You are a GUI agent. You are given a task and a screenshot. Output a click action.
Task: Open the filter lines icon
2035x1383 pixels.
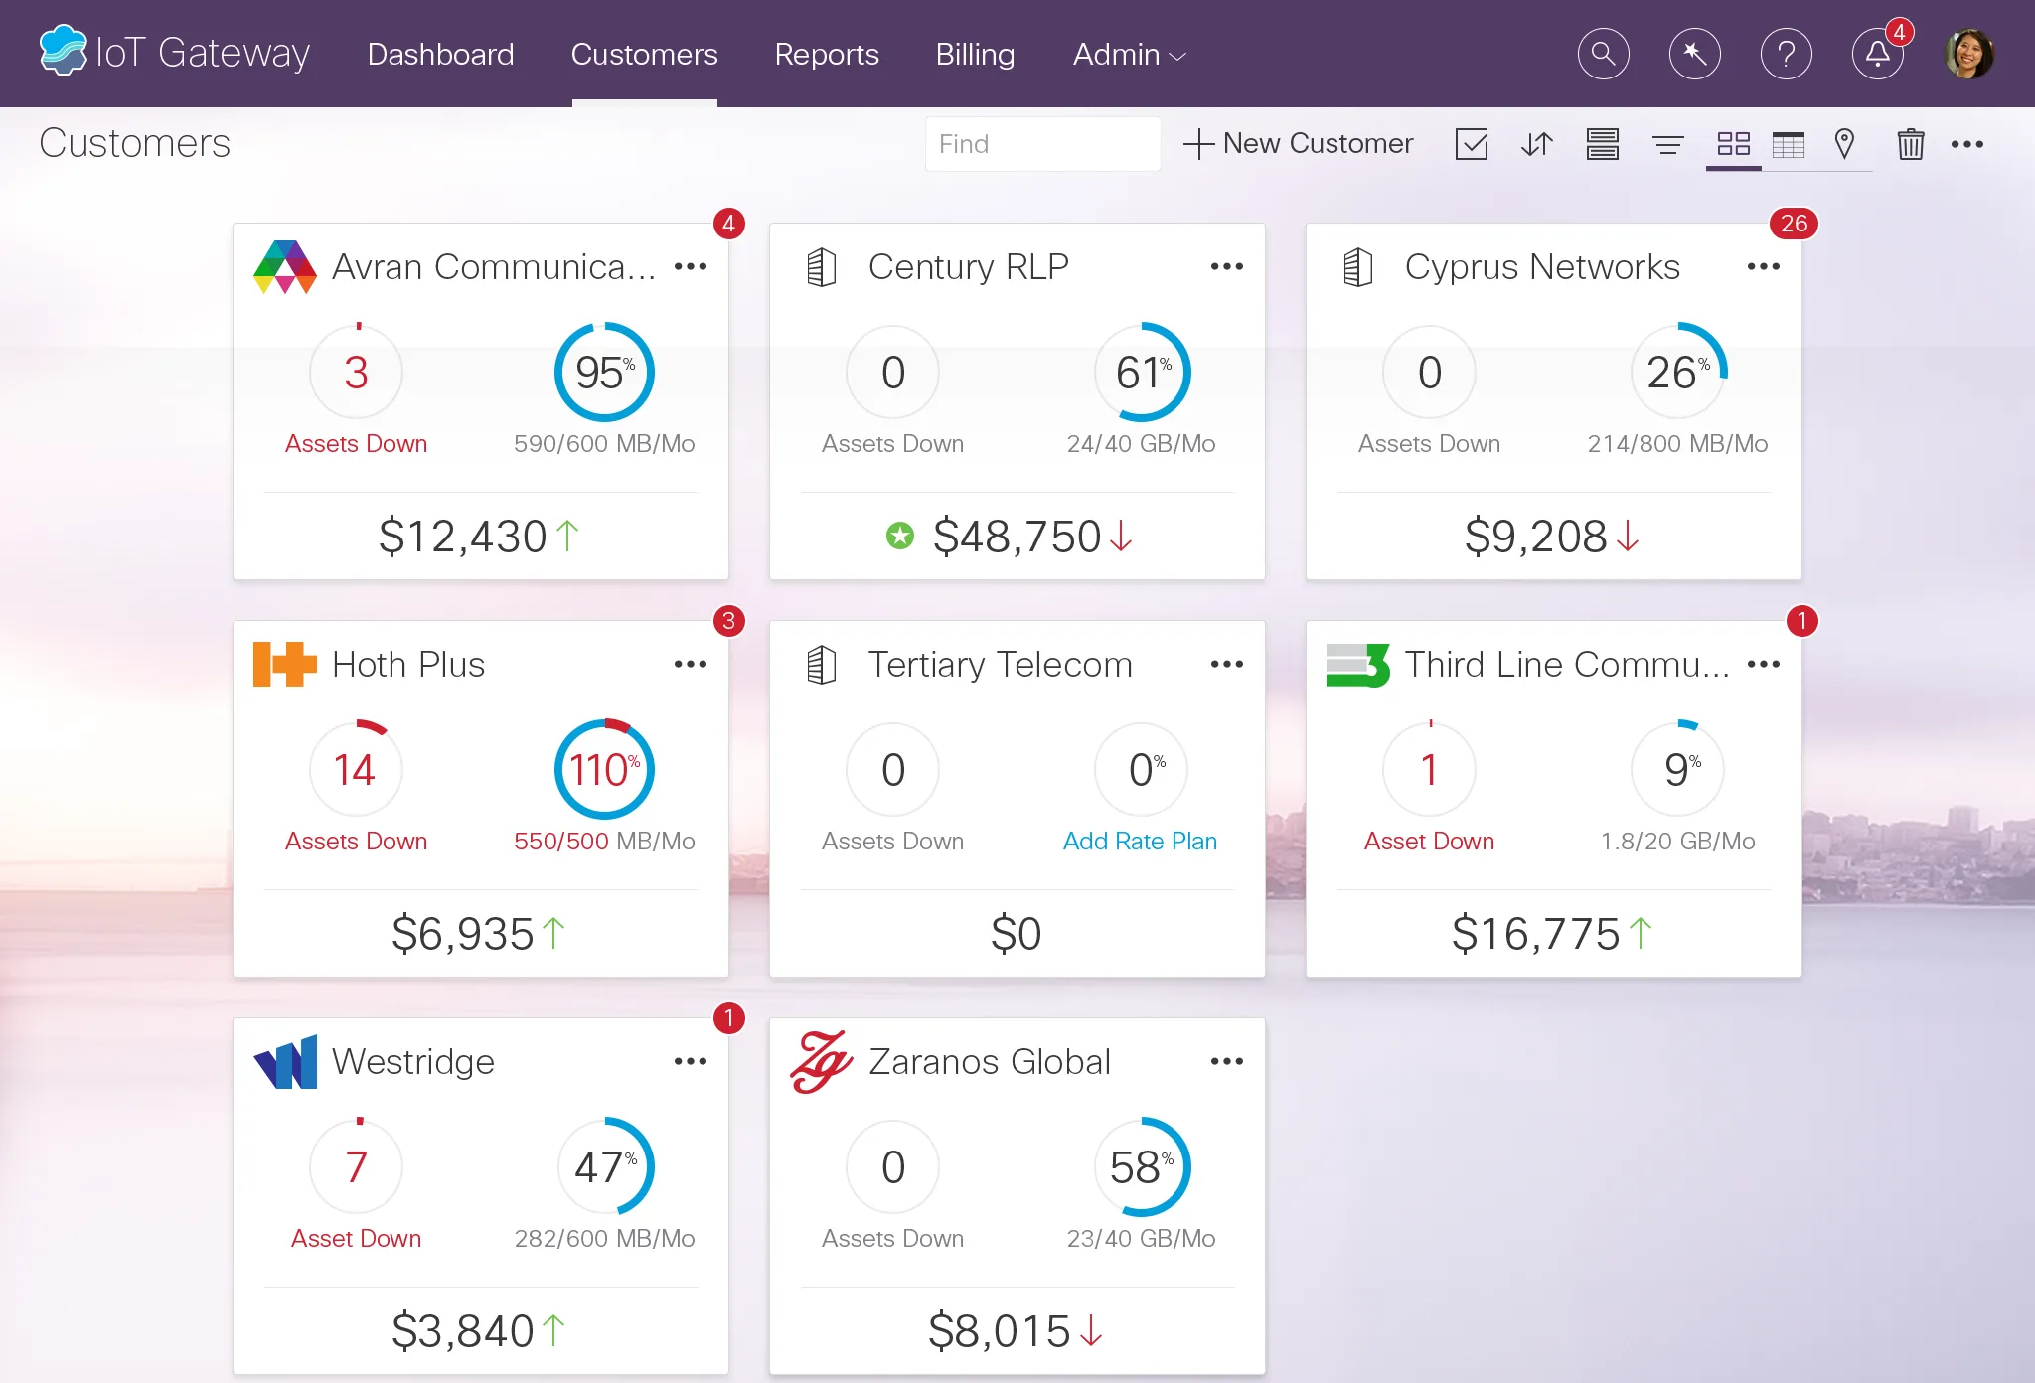coord(1668,146)
